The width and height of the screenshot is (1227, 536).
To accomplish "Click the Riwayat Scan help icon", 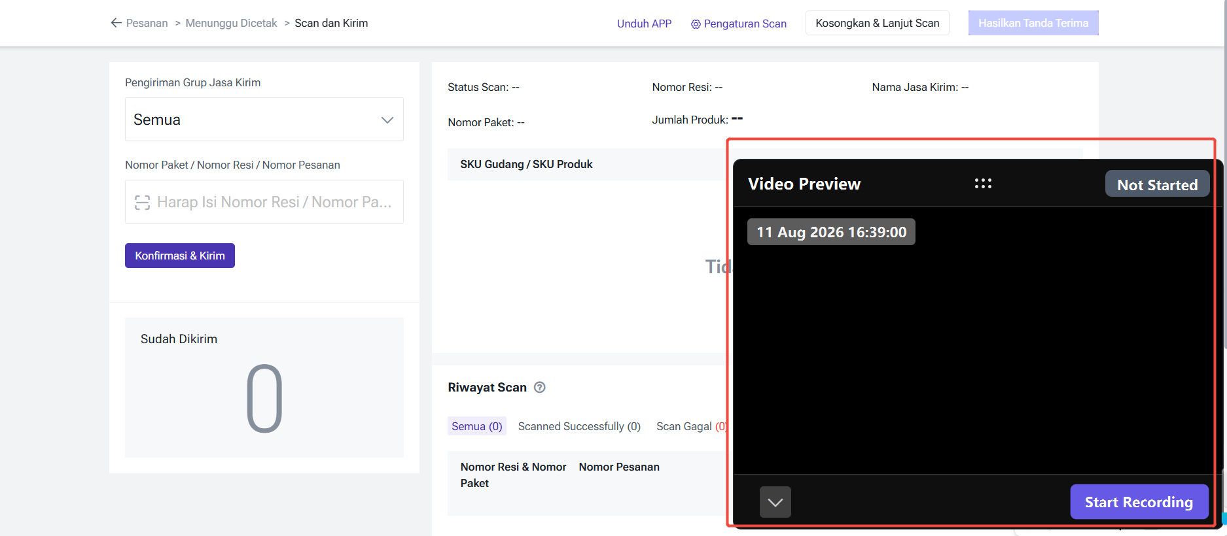I will [x=539, y=387].
